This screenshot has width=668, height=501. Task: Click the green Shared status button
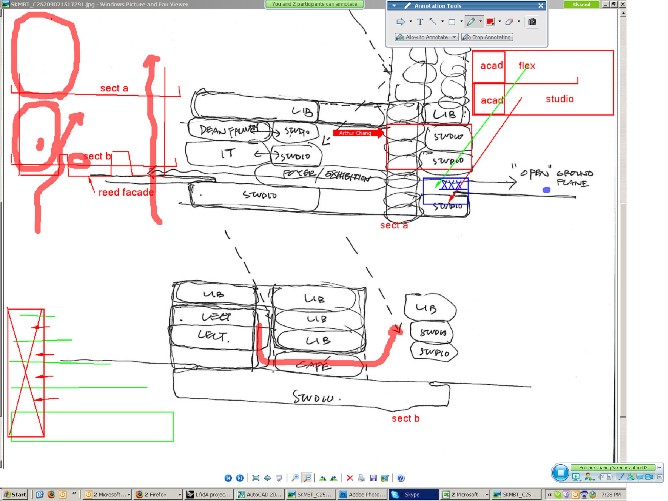click(582, 5)
